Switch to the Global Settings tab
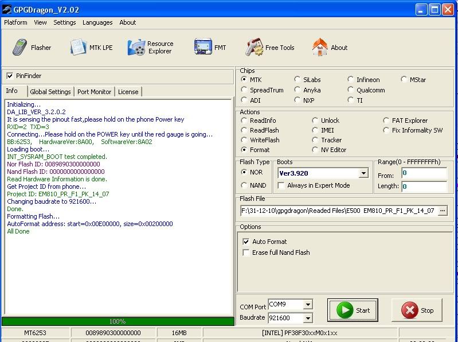Image resolution: width=458 pixels, height=342 pixels. tap(50, 92)
